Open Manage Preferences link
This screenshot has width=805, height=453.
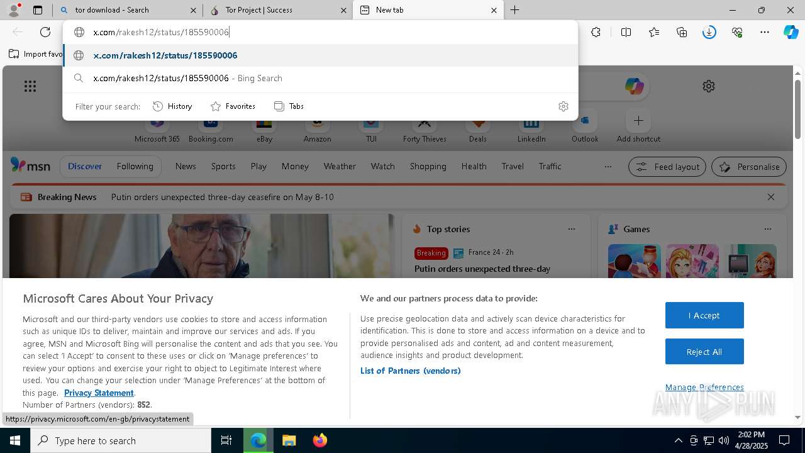[704, 388]
